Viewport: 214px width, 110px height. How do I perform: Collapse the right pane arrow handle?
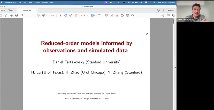(x=175, y=67)
